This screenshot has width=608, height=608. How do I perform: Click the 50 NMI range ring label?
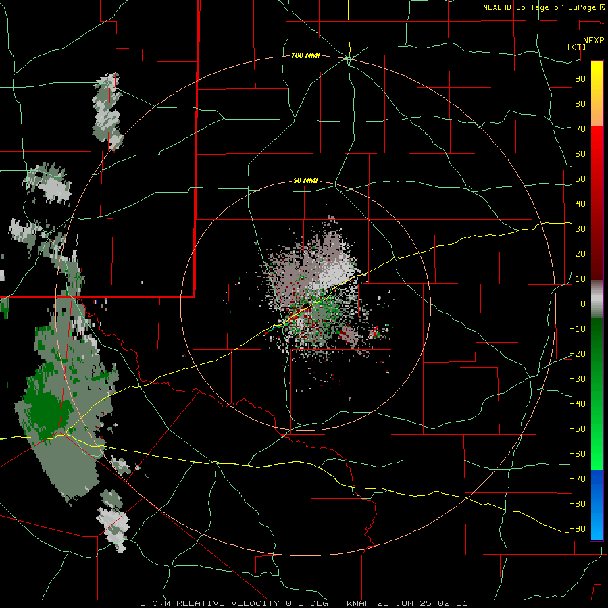click(x=305, y=180)
